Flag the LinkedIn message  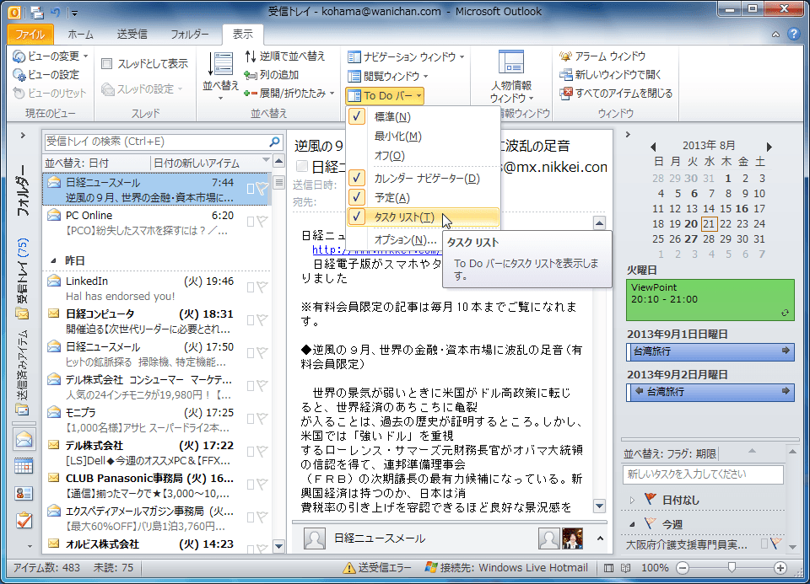[x=262, y=287]
